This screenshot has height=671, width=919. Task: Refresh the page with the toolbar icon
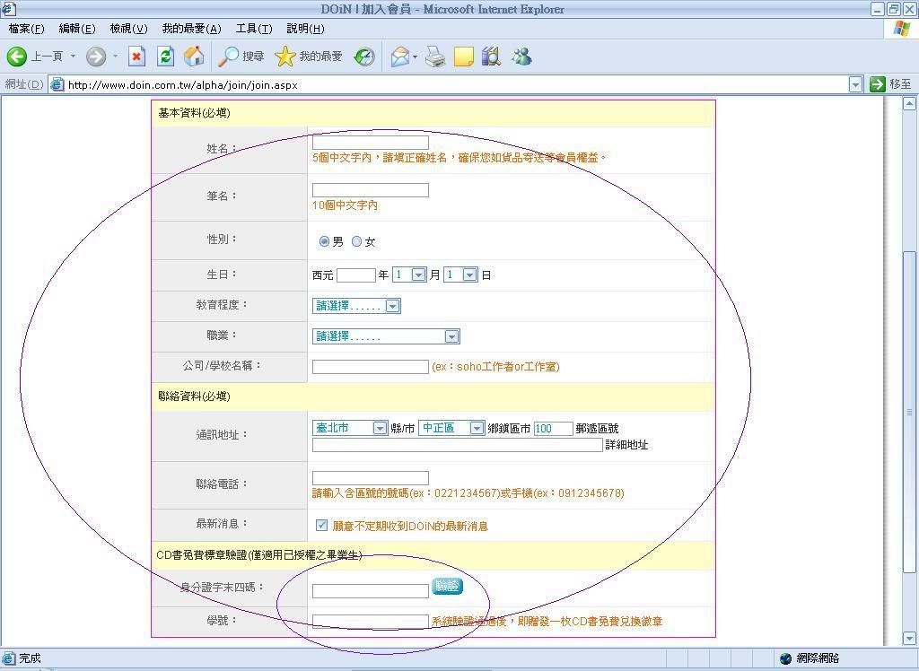pos(165,57)
